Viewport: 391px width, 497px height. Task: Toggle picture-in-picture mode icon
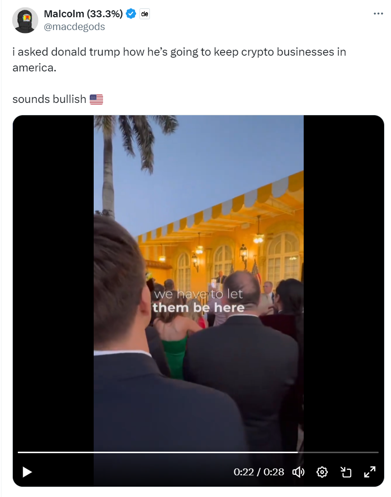point(346,472)
